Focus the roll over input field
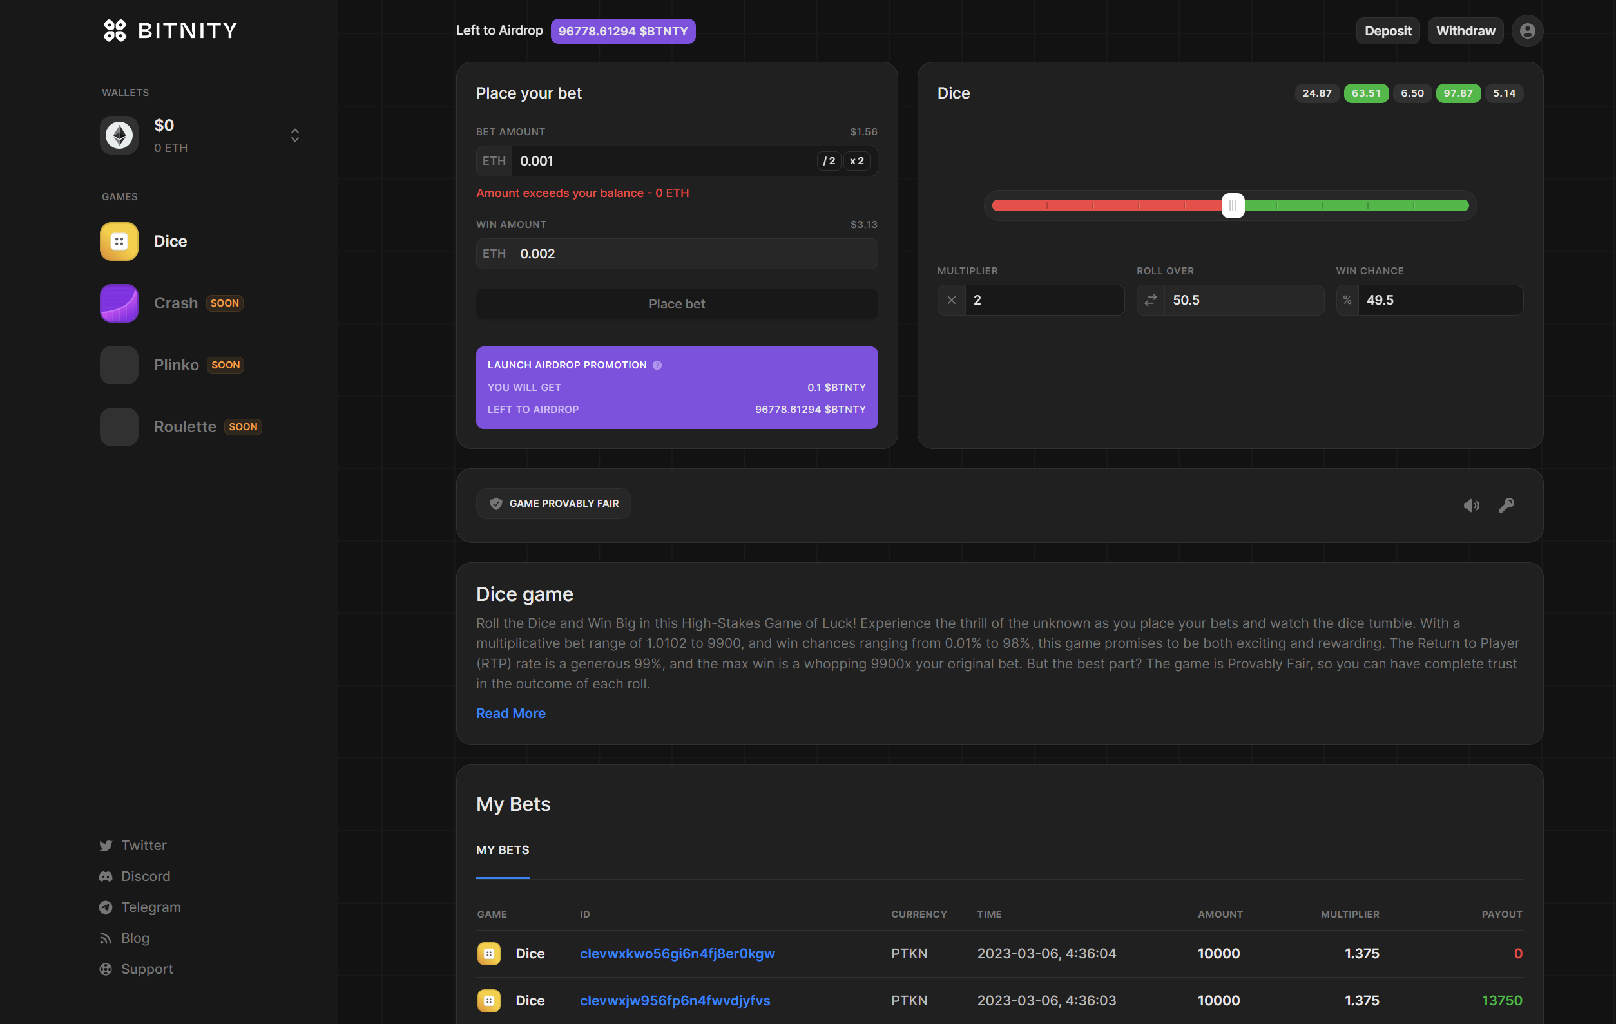The image size is (1616, 1024). coord(1244,300)
